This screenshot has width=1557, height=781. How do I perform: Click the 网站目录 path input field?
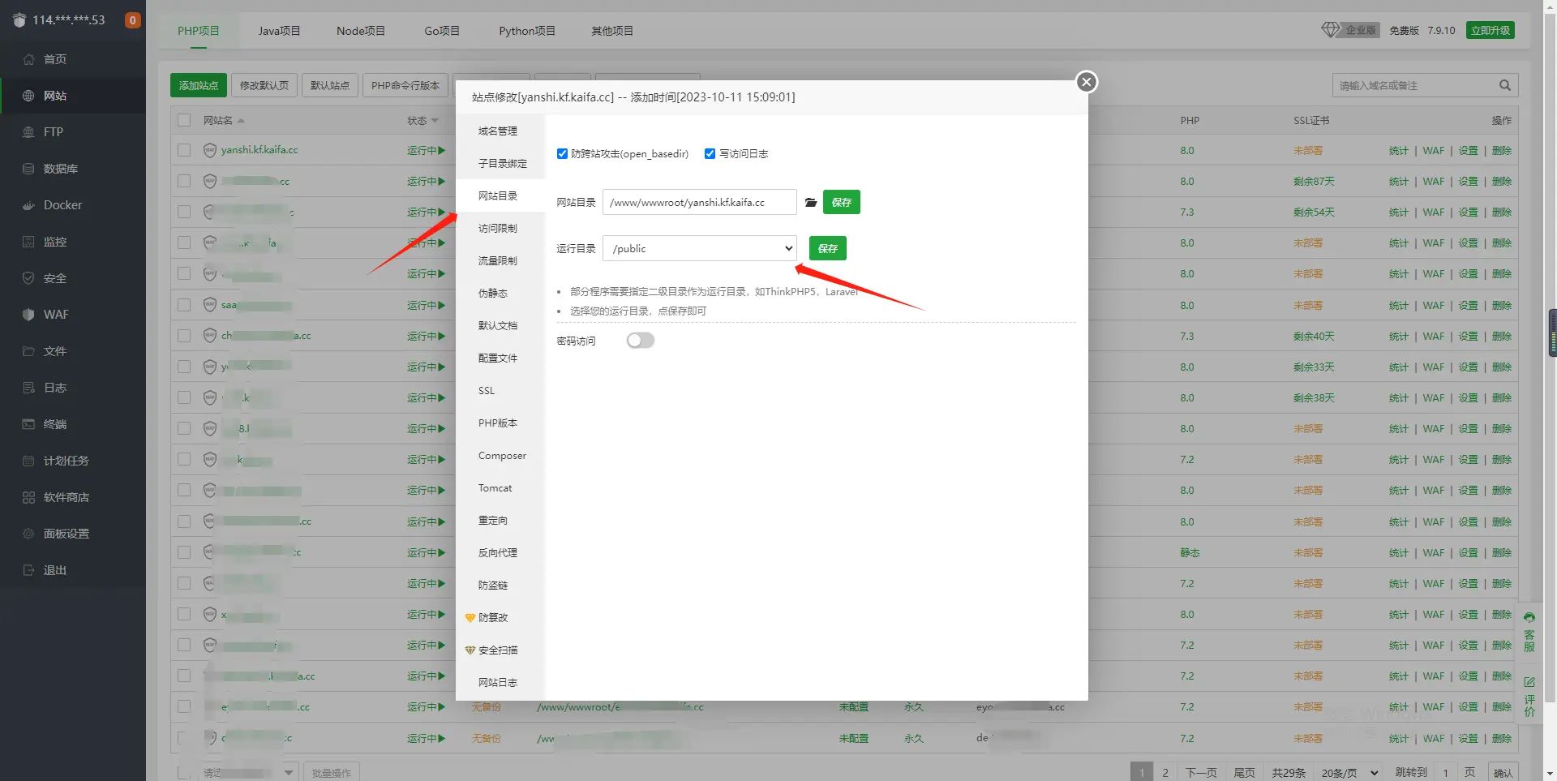click(x=700, y=202)
